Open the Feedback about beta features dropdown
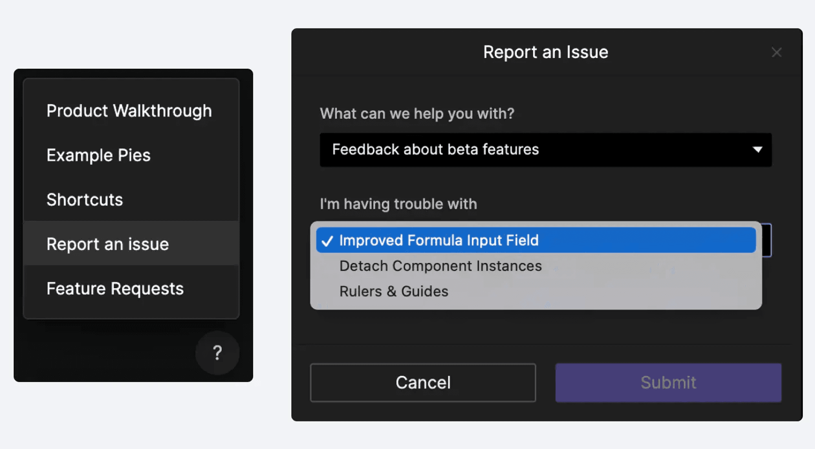The width and height of the screenshot is (815, 449). (546, 150)
